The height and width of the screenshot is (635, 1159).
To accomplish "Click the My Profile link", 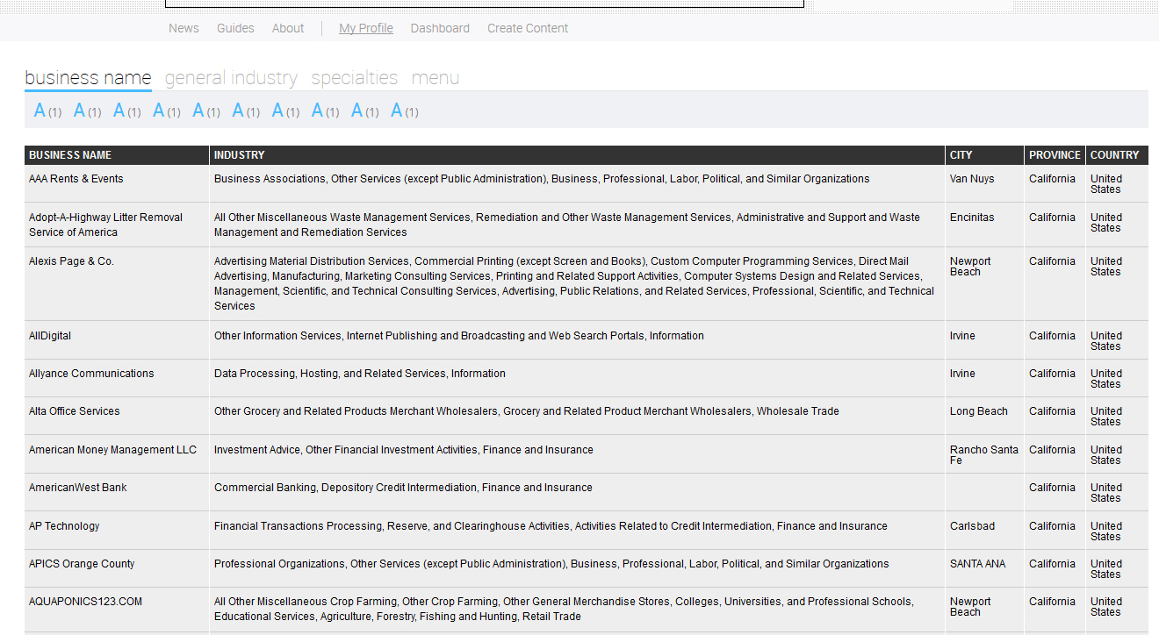I will (x=366, y=28).
